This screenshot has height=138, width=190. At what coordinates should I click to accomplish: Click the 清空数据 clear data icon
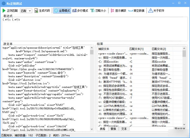coord(132,10)
